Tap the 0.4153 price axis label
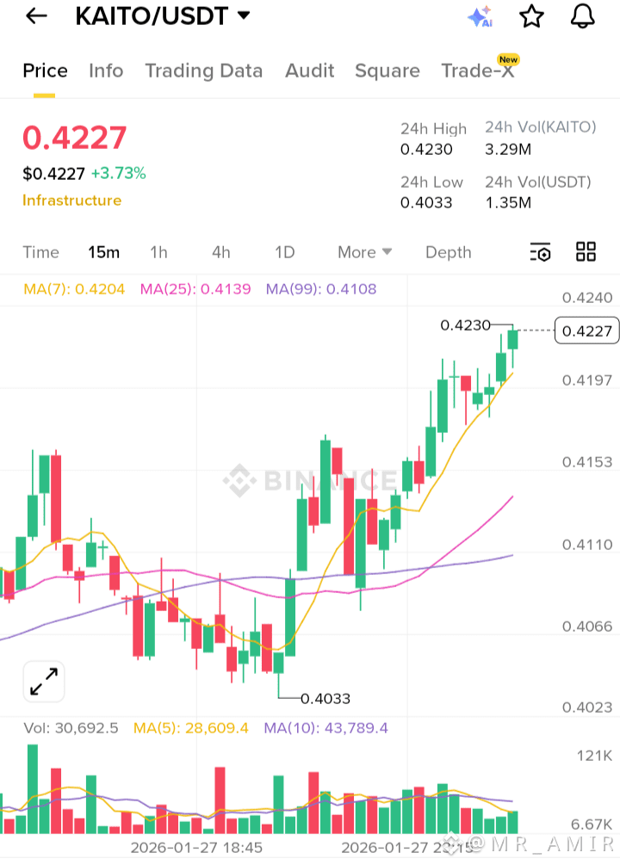The image size is (620, 865). (587, 462)
